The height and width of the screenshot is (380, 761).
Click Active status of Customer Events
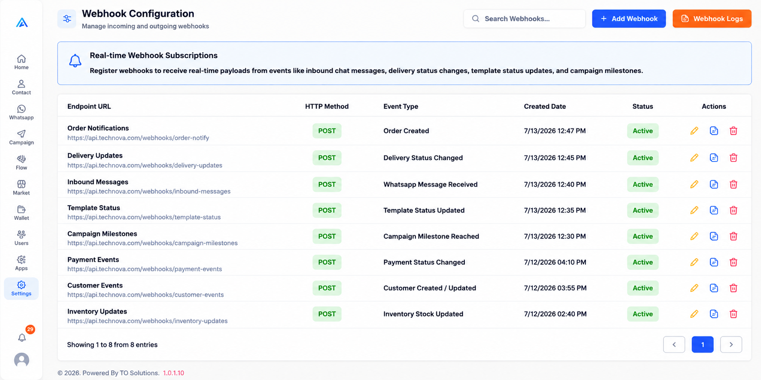point(643,288)
